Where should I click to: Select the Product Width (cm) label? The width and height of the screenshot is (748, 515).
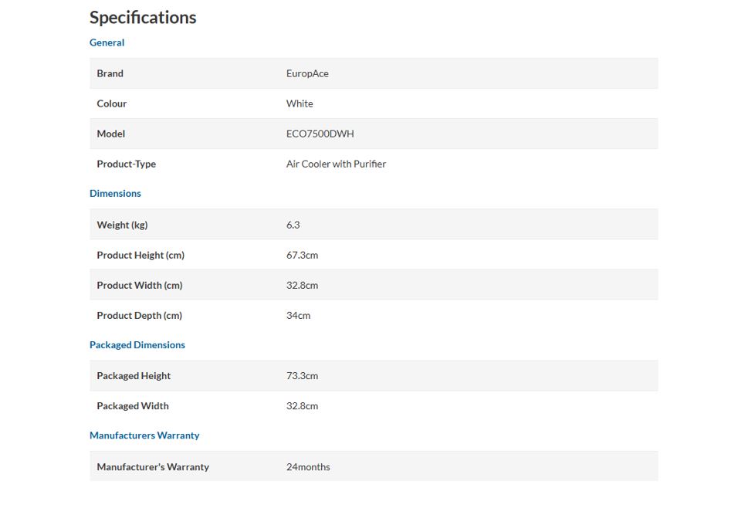[x=139, y=286]
